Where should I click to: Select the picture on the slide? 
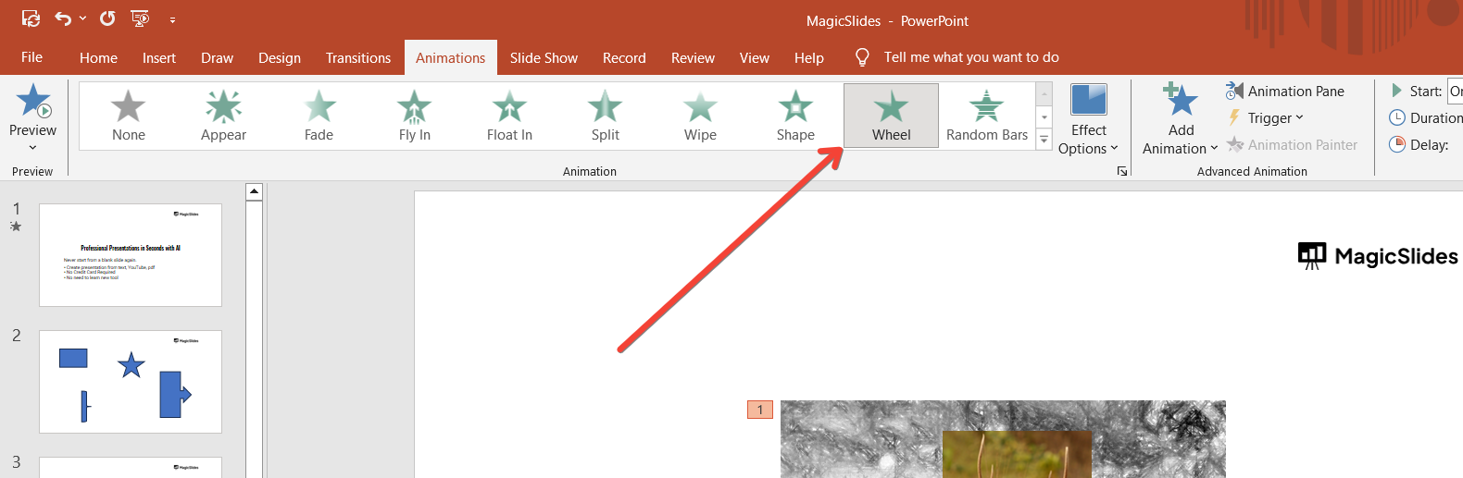point(1003,439)
